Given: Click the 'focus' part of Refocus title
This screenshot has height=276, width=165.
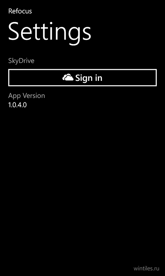Looking at the screenshot, I should click(x=23, y=11).
